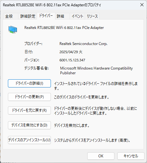Click the device name heading beside the icon
147x163 pixels.
pyautogui.click(x=64, y=28)
